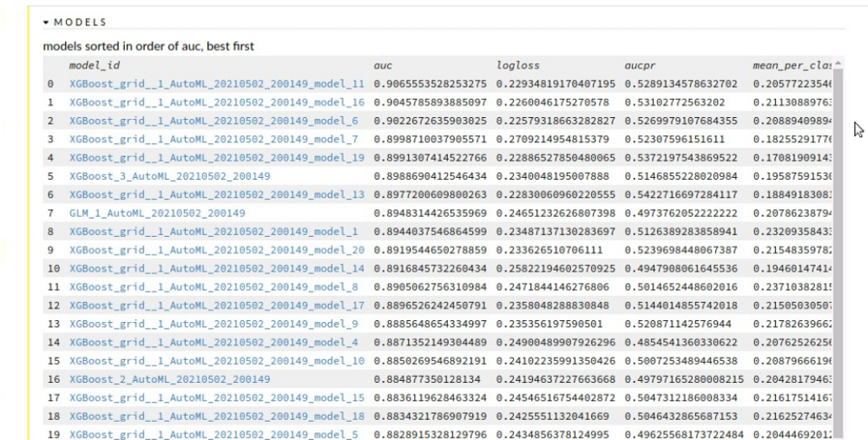Open XGBoost_grid__1 model_19 link

217,158
